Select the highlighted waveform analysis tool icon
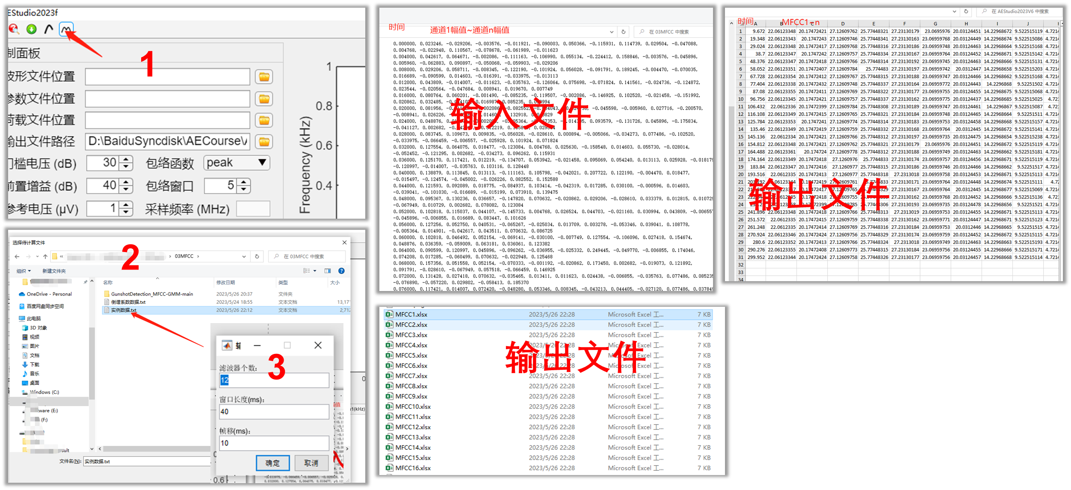This screenshot has height=490, width=1071. tap(66, 29)
